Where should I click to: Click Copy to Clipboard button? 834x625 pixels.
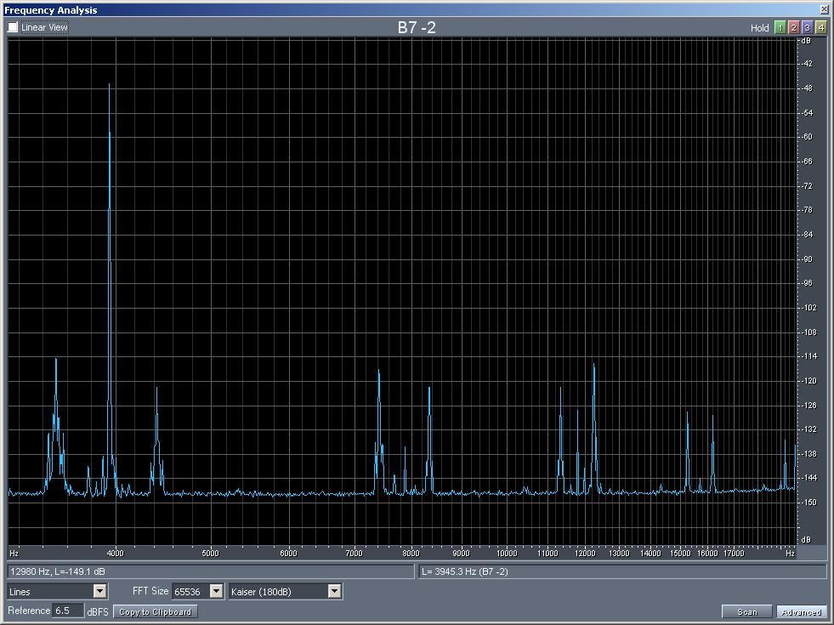coord(156,611)
